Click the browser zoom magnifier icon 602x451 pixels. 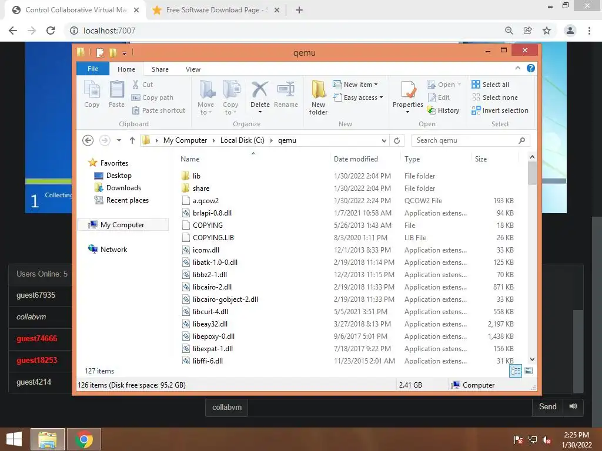tap(509, 31)
